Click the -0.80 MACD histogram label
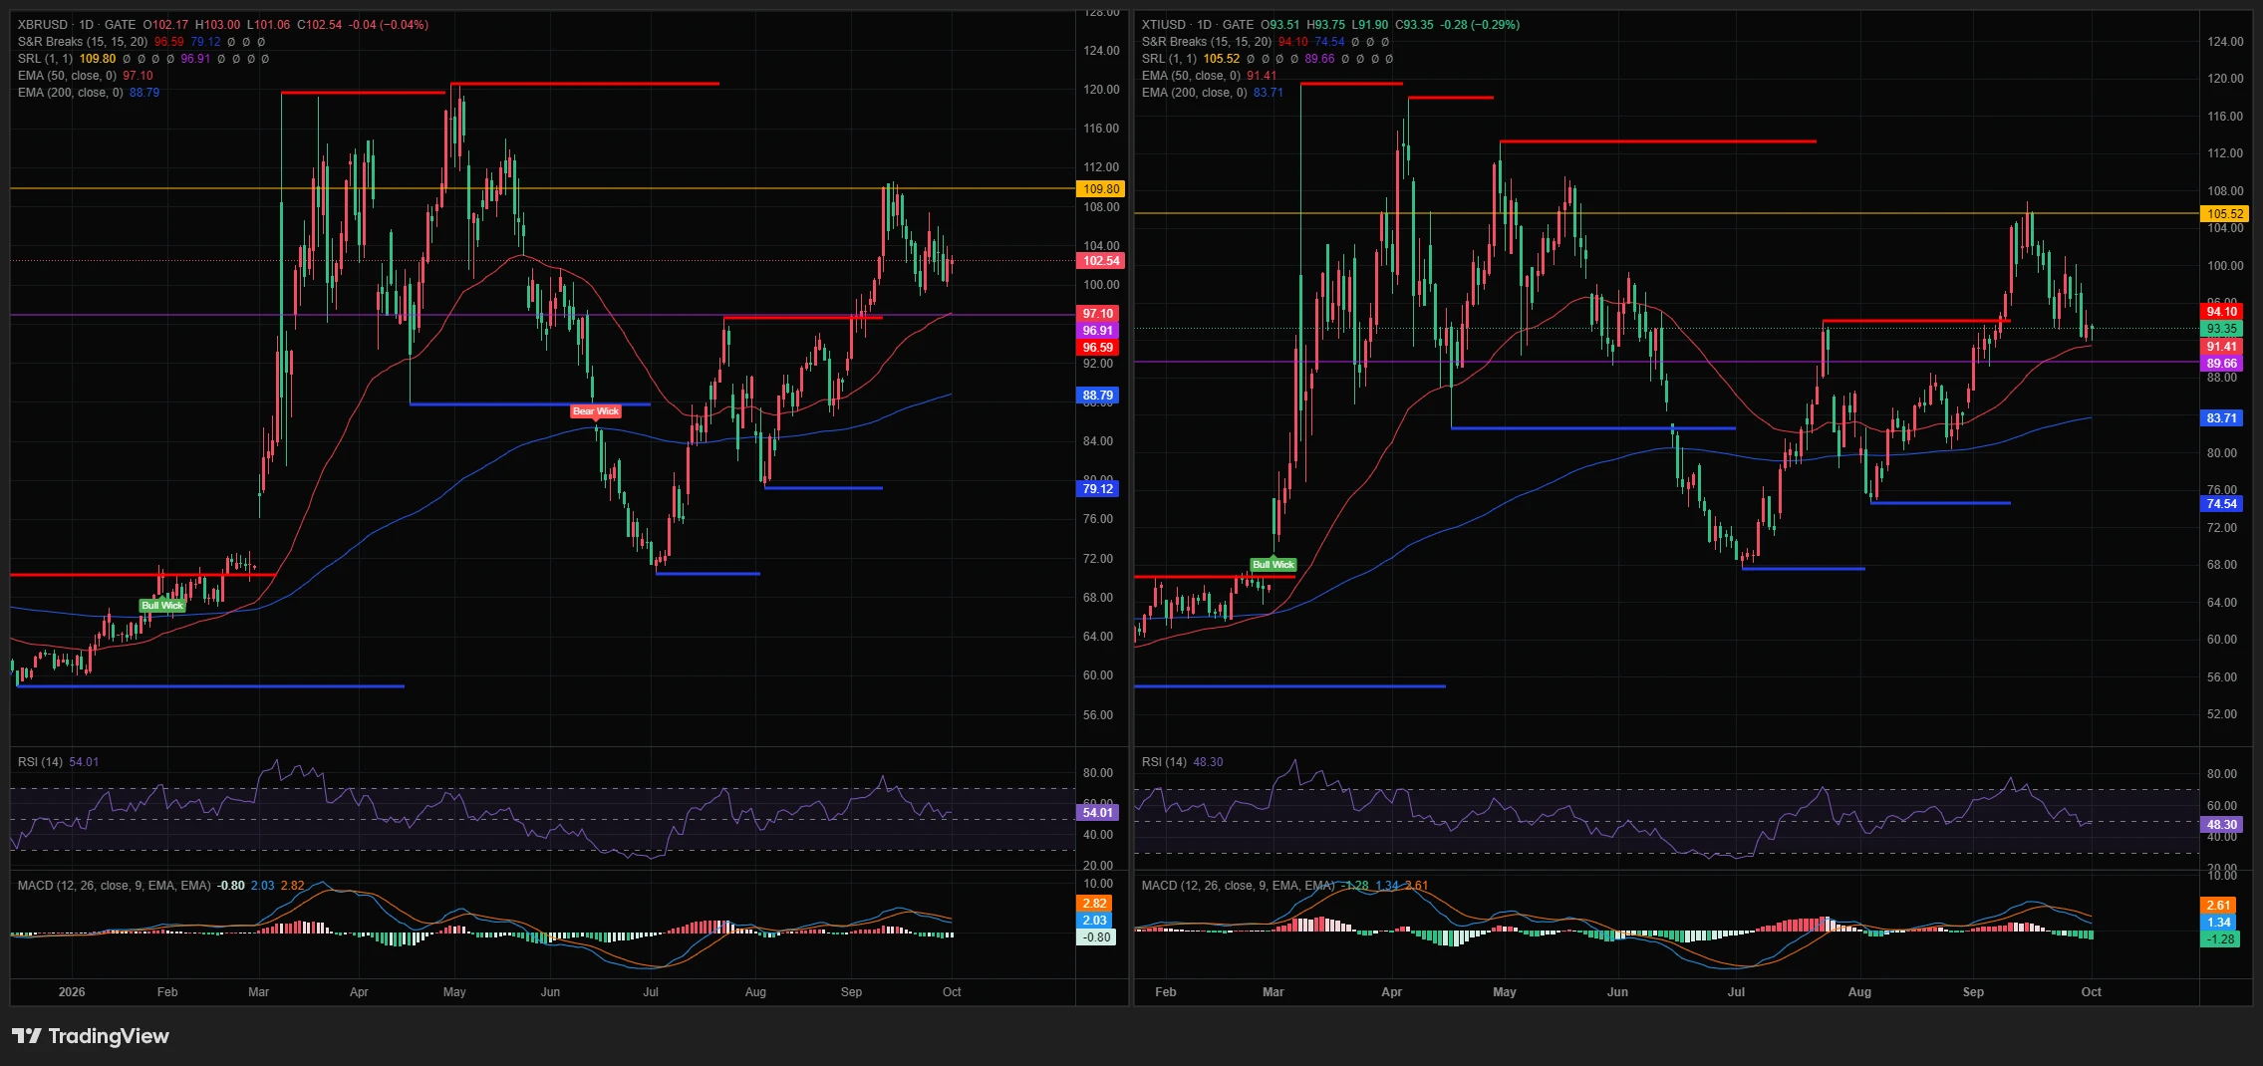2263x1066 pixels. point(1096,937)
